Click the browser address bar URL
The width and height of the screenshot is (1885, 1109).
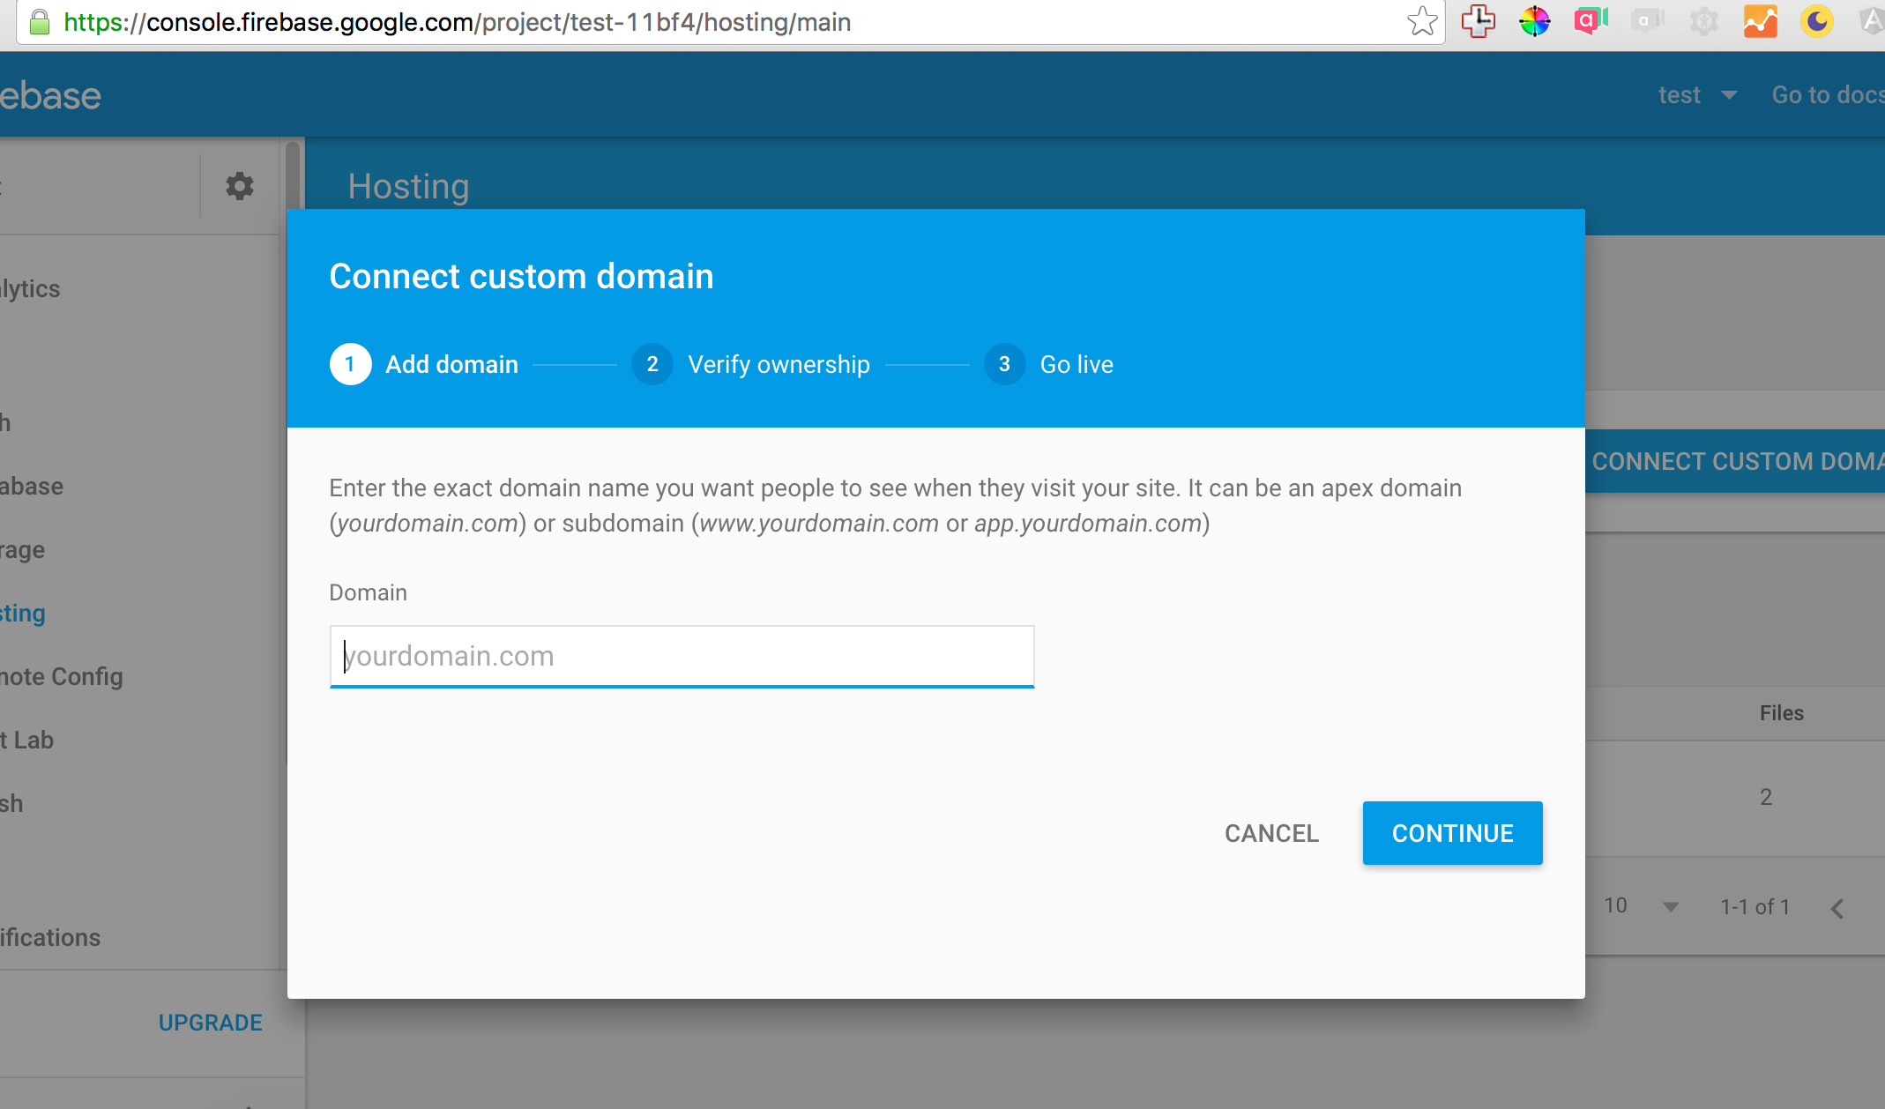click(457, 21)
